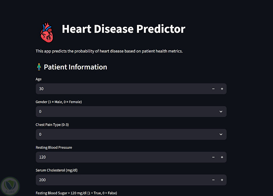Click the Patient Information section heading
Viewport: 273px width, 196px height.
[75, 67]
